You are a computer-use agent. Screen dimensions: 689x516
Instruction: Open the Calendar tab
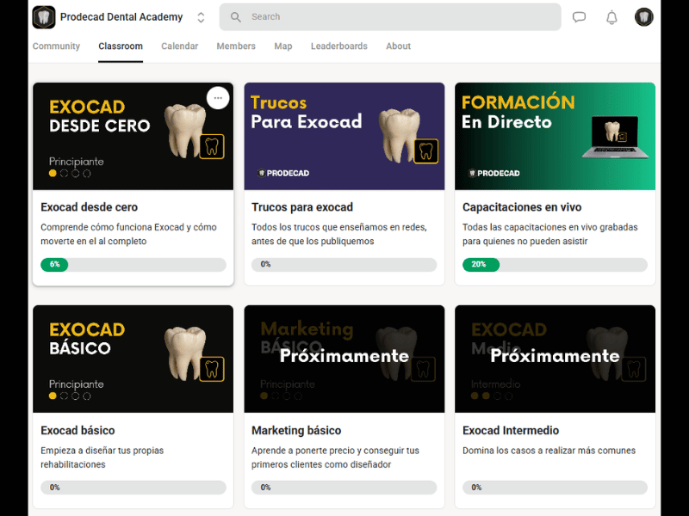coord(179,46)
